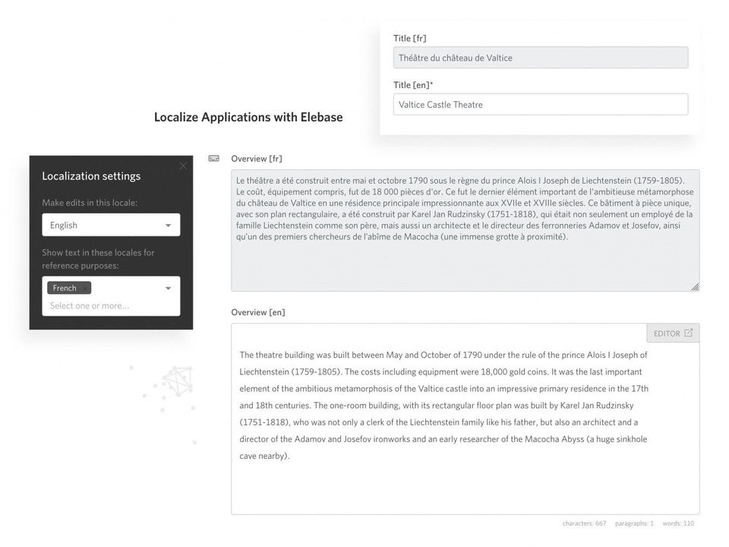Click the 'words: 110' counter
Image resolution: width=729 pixels, height=547 pixels.
pyautogui.click(x=678, y=523)
